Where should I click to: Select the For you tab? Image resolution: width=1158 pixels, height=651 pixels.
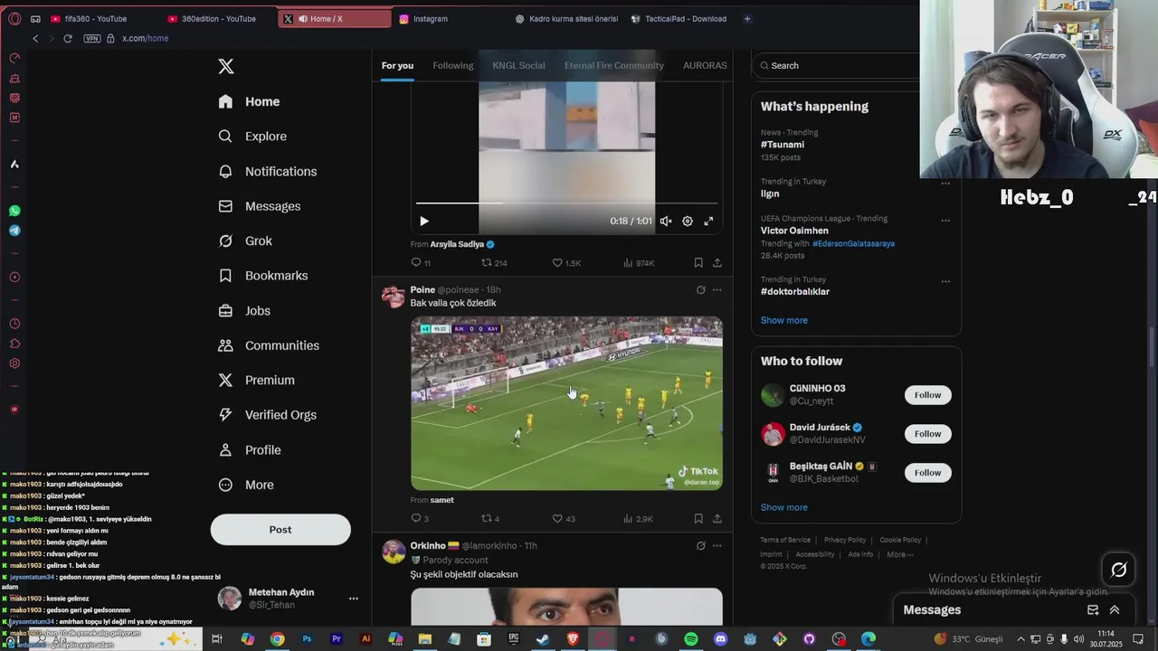tap(397, 65)
